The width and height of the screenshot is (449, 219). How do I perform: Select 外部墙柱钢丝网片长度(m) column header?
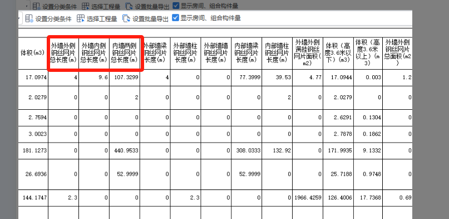tap(186, 53)
